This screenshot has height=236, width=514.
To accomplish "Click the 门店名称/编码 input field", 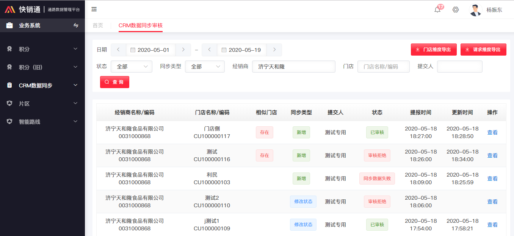I will [x=384, y=67].
